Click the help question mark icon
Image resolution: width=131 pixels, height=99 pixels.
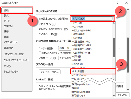pyautogui.click(x=118, y=3)
